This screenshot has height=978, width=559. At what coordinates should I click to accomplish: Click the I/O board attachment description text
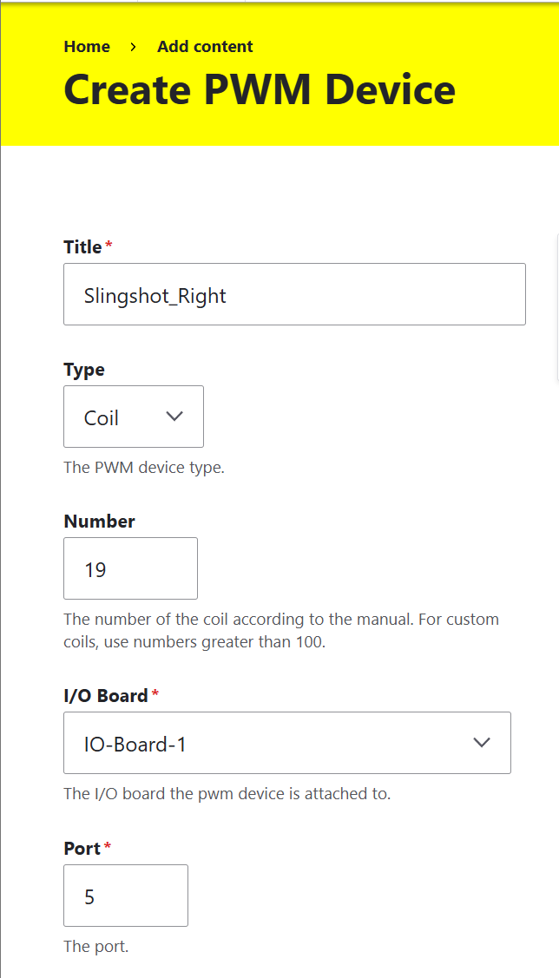tap(227, 794)
